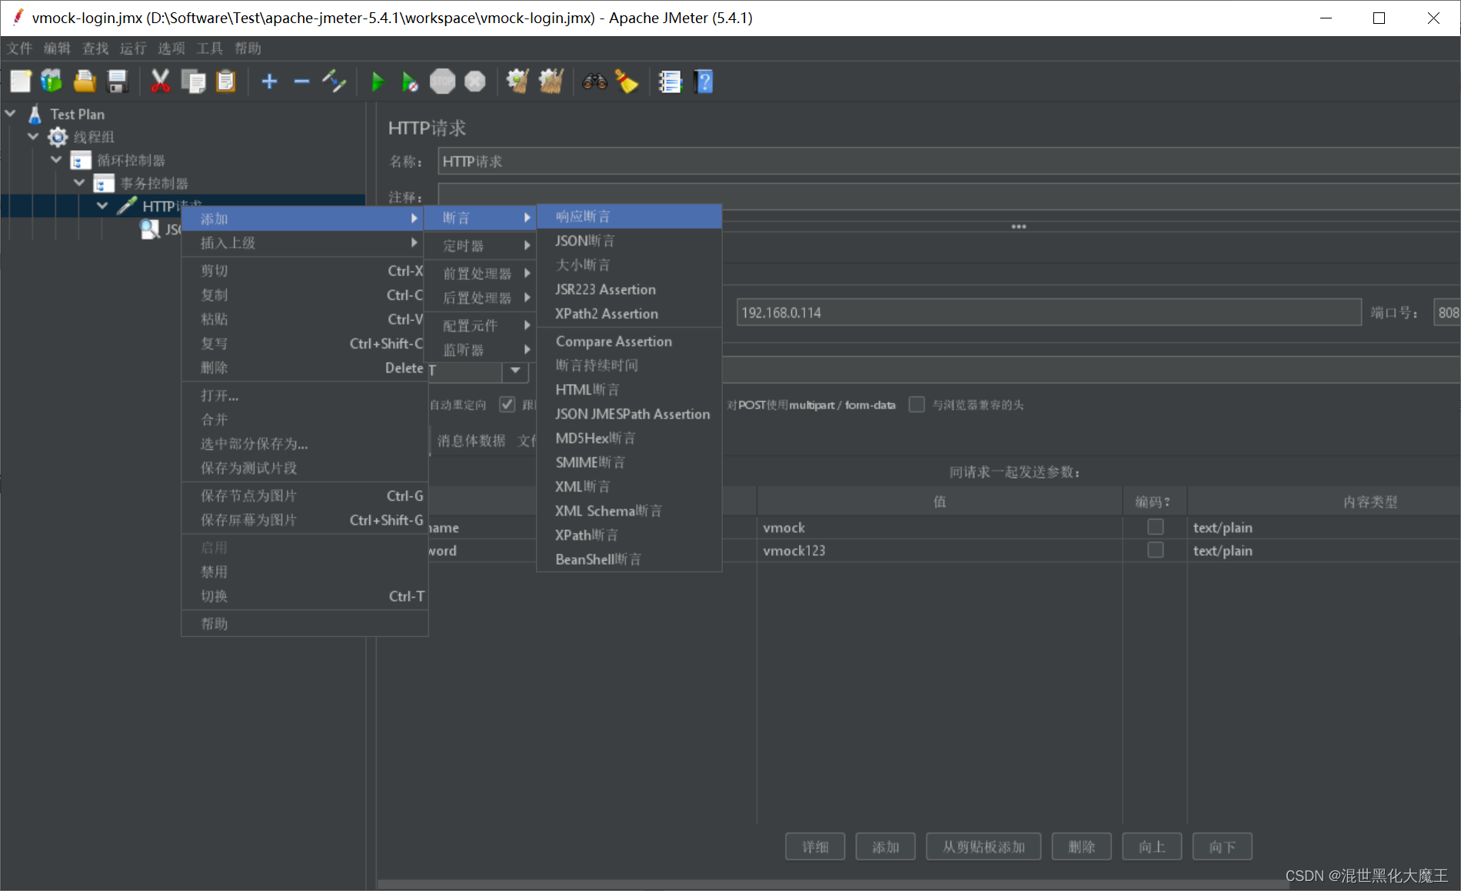Open the Function helper list icon

coord(670,82)
